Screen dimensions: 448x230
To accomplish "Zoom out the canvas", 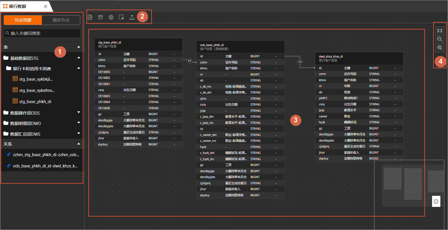I will coord(440,39).
